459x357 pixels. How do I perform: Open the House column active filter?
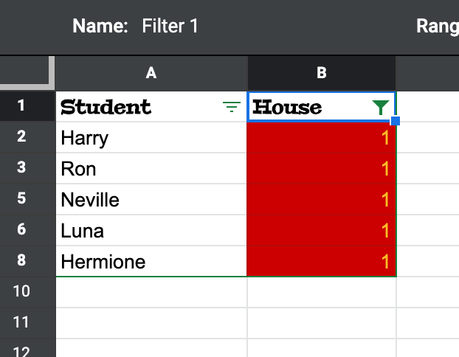pos(380,108)
